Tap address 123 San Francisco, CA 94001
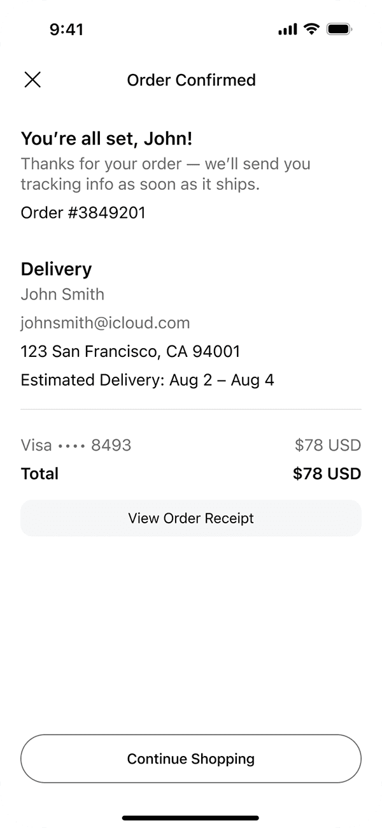Image resolution: width=382 pixels, height=828 pixels. [x=131, y=351]
